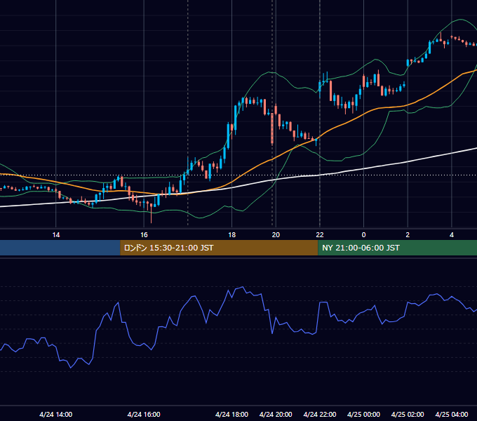Screen dimensions: 477x421
Task: Click the 4/24 20:00 label on oscillator axis
Action: click(x=276, y=414)
